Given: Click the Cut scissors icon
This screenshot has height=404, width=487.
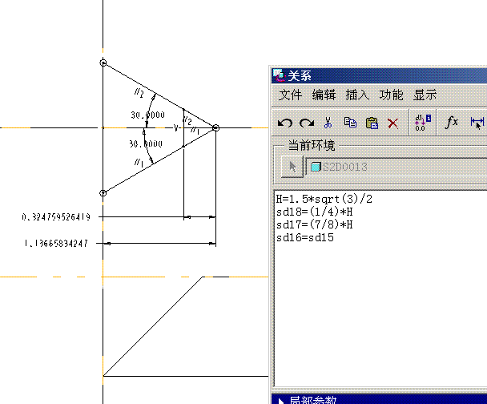Looking at the screenshot, I should pyautogui.click(x=328, y=123).
